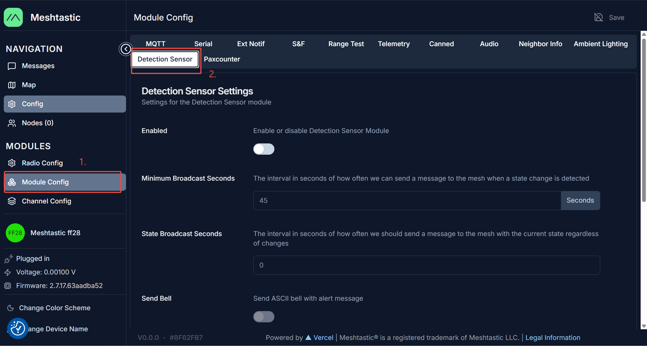This screenshot has height=346, width=647.
Task: Click the Nodes people icon
Action: (12, 123)
